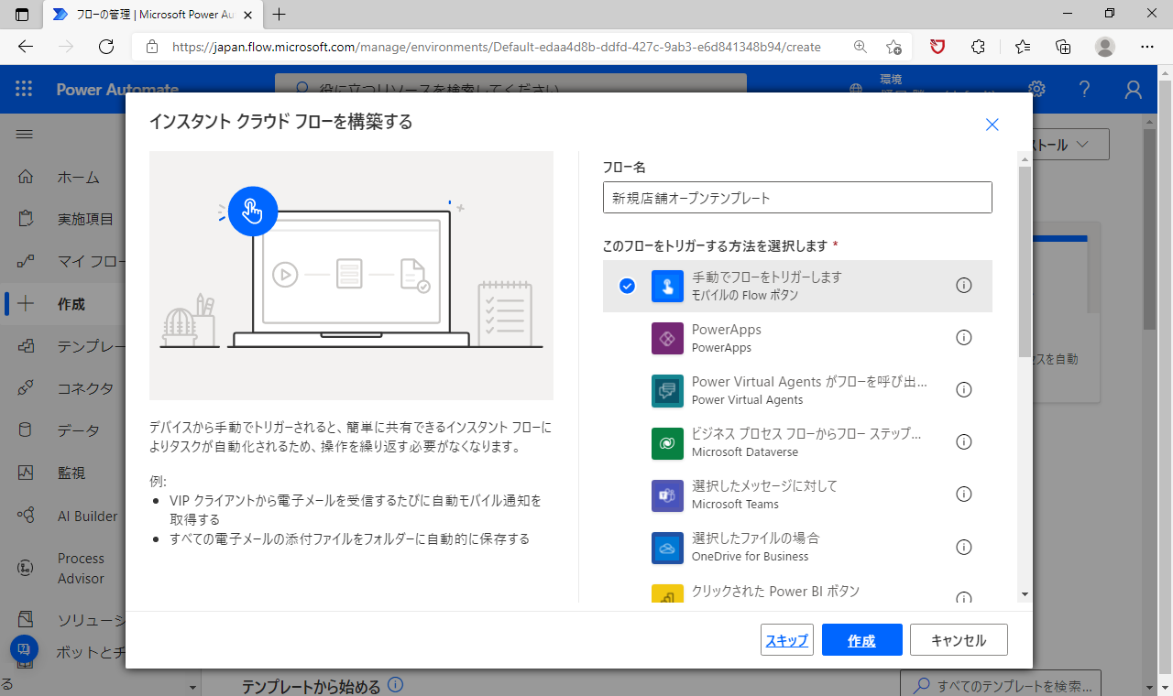Edit the flow name field
The height and width of the screenshot is (696, 1173).
(x=797, y=197)
